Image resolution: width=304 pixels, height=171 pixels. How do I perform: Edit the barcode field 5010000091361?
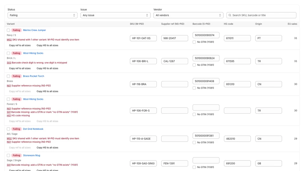pyautogui.click(x=206, y=136)
